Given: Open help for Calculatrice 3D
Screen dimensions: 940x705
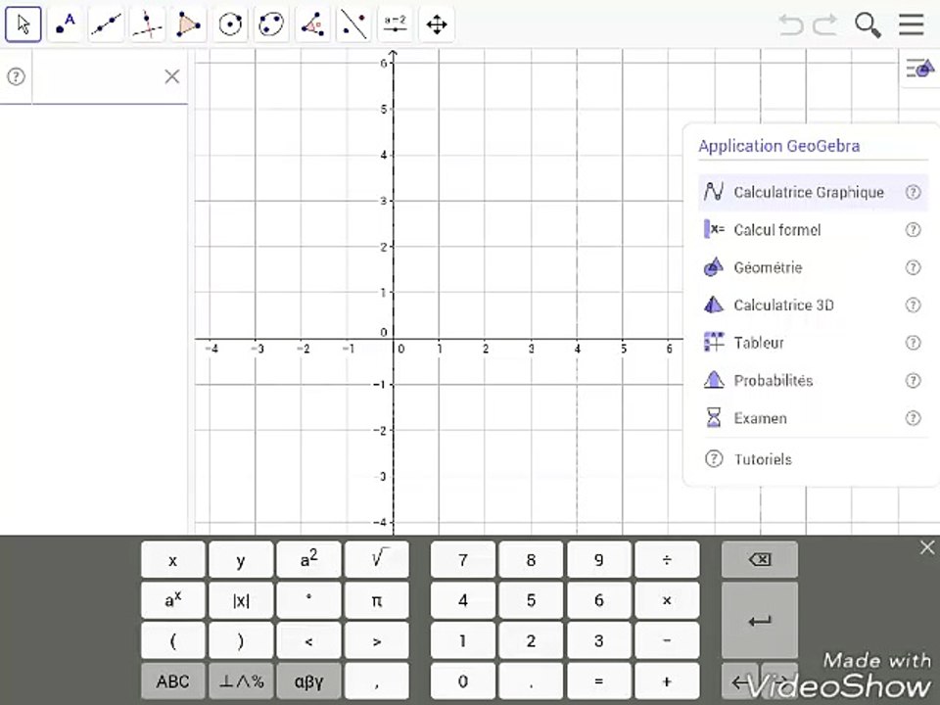Looking at the screenshot, I should (x=913, y=305).
